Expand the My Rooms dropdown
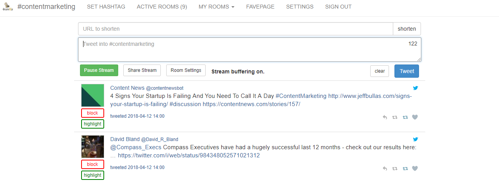Screen dimensions: 499x183 coord(217,7)
